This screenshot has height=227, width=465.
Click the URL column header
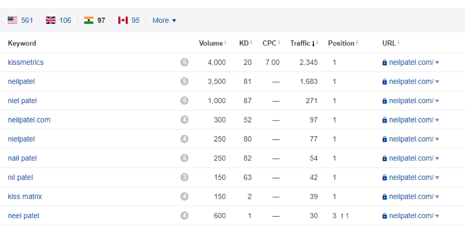click(x=389, y=43)
